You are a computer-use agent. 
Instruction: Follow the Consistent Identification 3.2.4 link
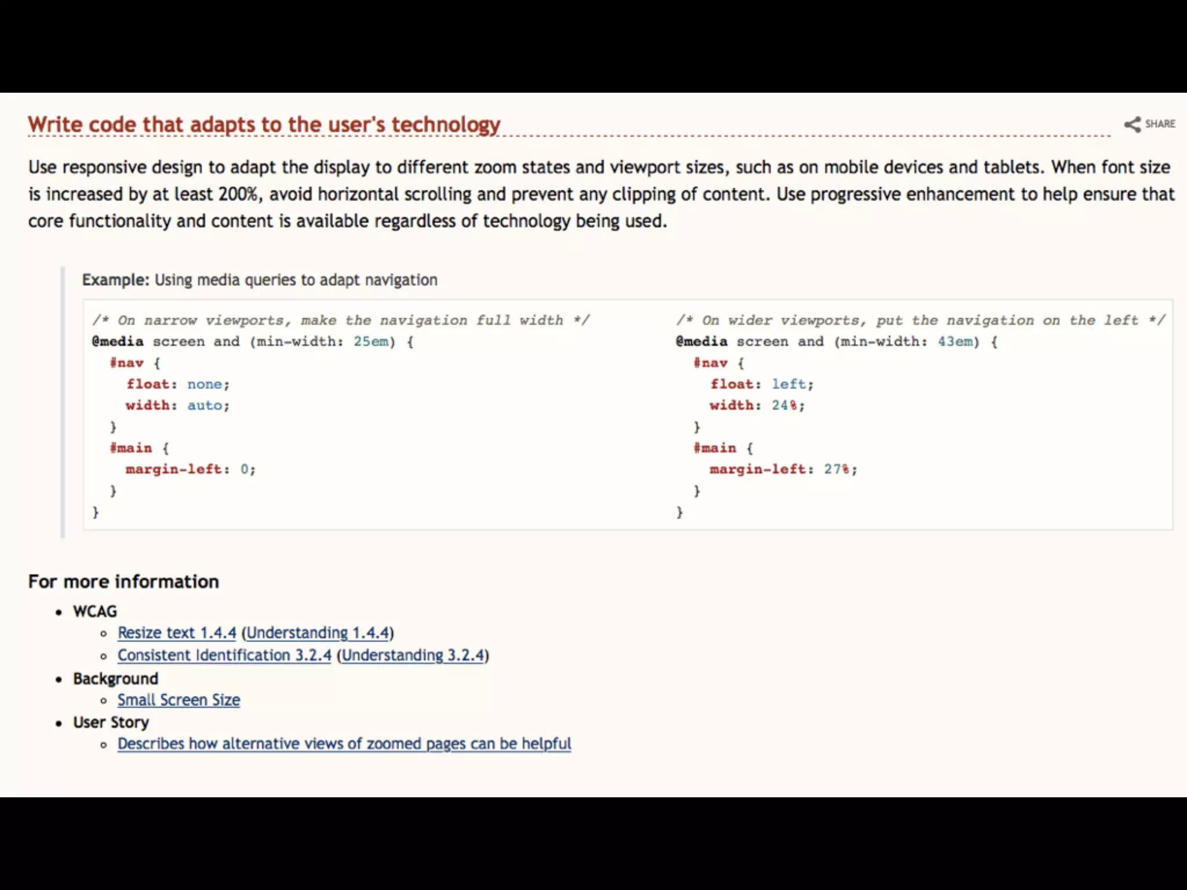pos(224,655)
